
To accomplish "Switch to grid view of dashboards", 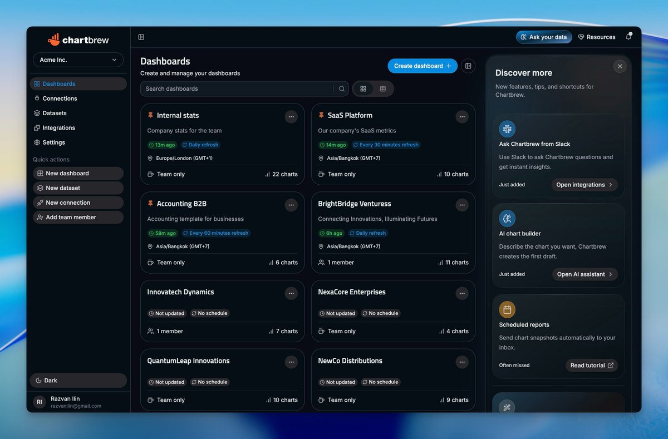I will tap(364, 88).
